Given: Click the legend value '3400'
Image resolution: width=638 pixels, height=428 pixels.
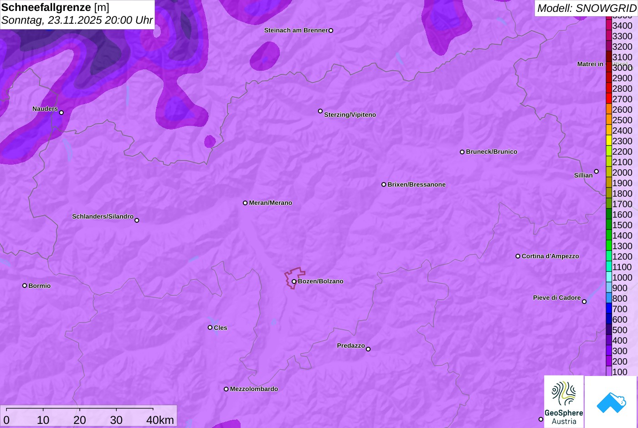Looking at the screenshot, I should [x=622, y=26].
